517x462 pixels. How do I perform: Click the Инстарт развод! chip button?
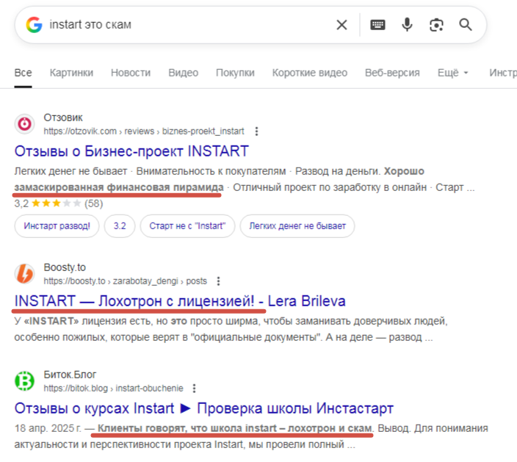point(57,226)
